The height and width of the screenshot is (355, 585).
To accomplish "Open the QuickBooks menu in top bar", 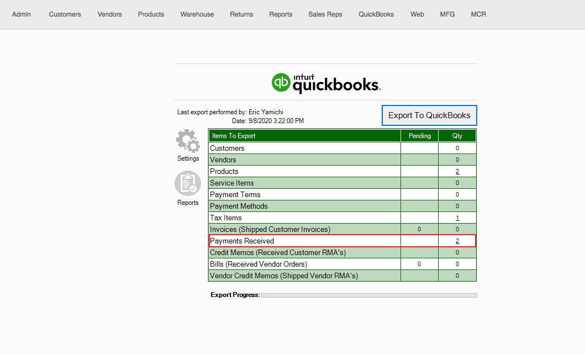I will click(x=376, y=14).
